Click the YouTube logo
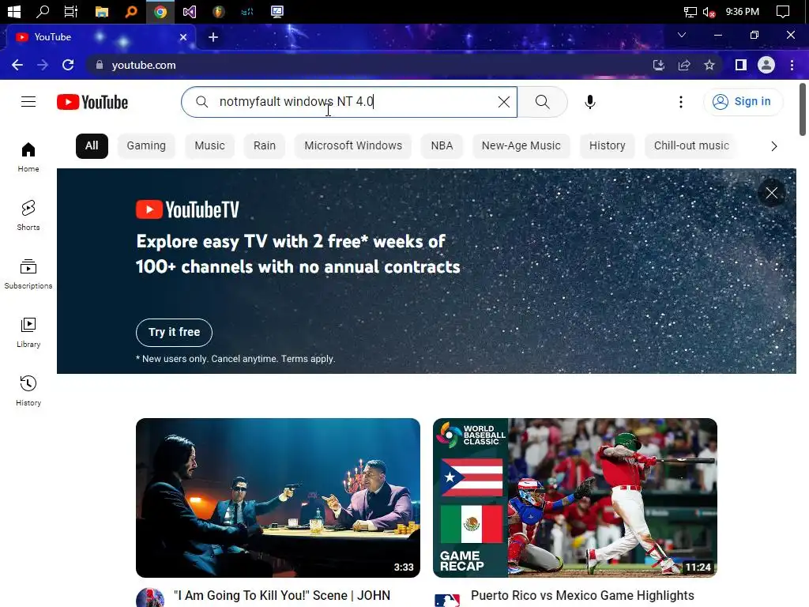This screenshot has width=809, height=607. 92,102
